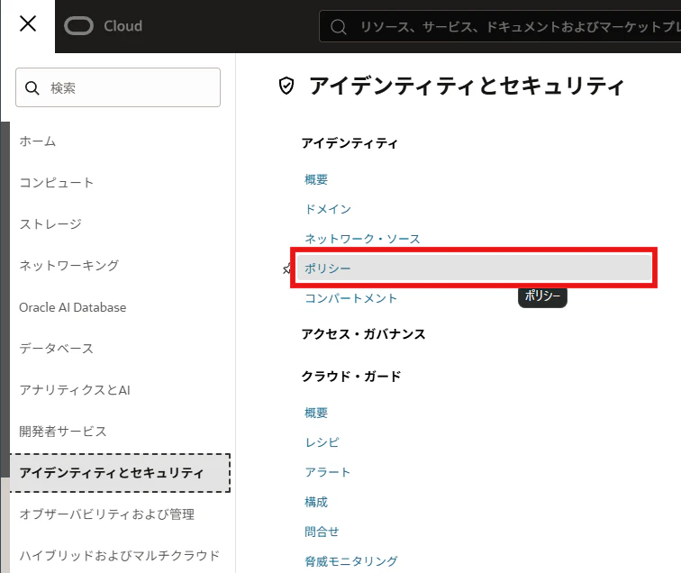
Task: Open ネットワーキング category
Action: click(69, 266)
